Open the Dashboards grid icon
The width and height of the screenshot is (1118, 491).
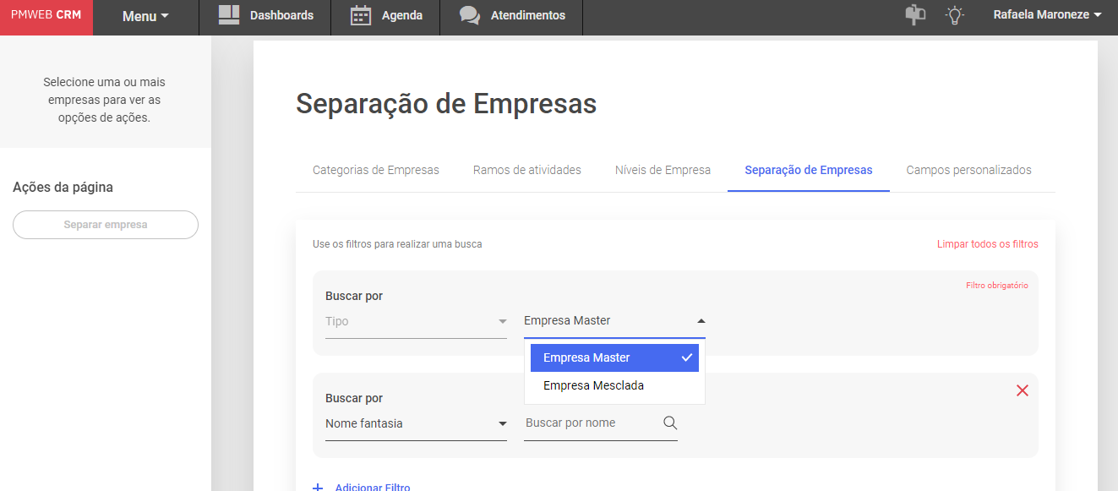click(x=229, y=14)
